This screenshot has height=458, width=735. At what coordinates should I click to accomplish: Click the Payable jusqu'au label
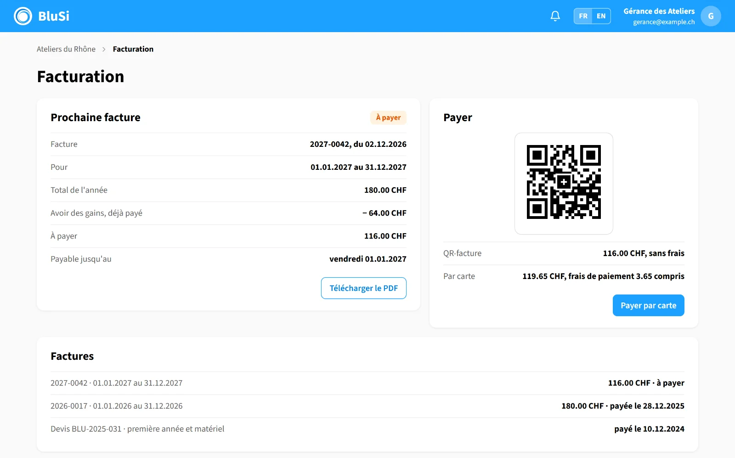[81, 259]
